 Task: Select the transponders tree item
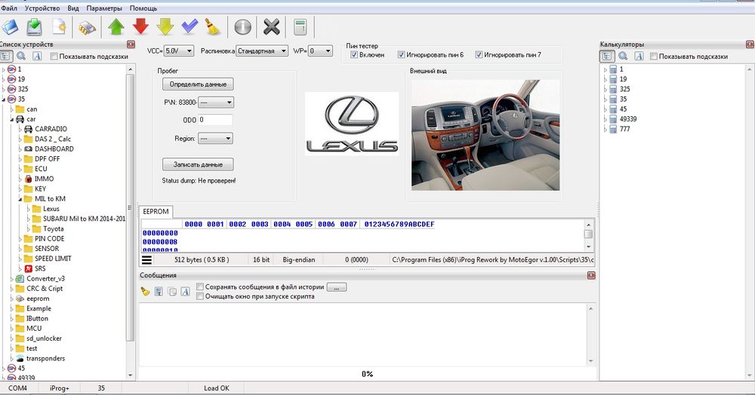point(45,359)
